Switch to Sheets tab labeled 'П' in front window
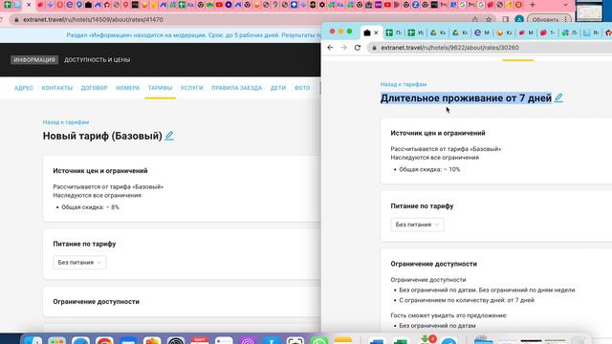The width and height of the screenshot is (612, 344). (393, 33)
